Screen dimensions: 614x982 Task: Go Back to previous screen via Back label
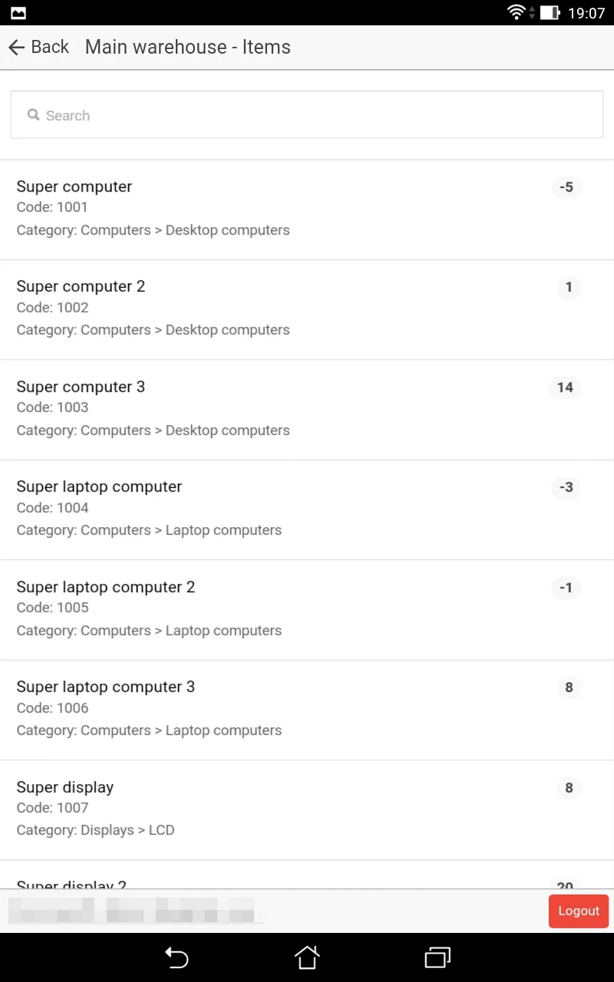tap(50, 48)
